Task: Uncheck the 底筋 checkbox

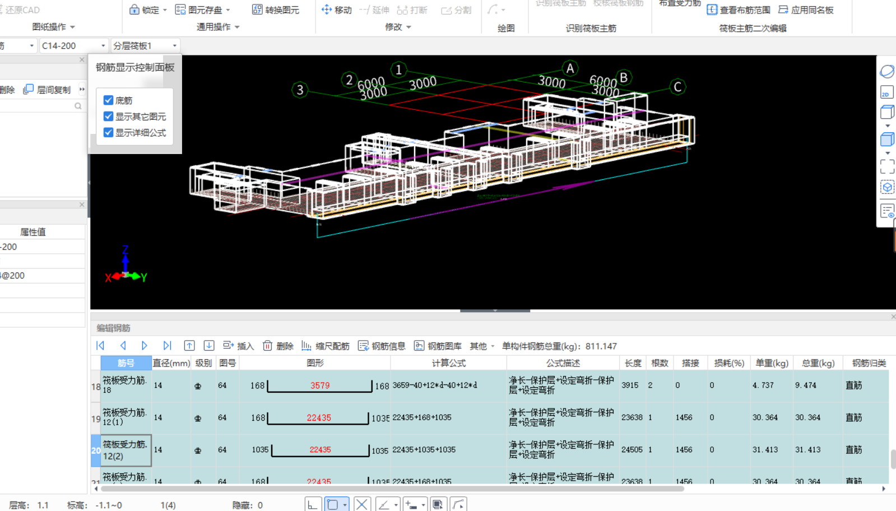Action: click(109, 100)
